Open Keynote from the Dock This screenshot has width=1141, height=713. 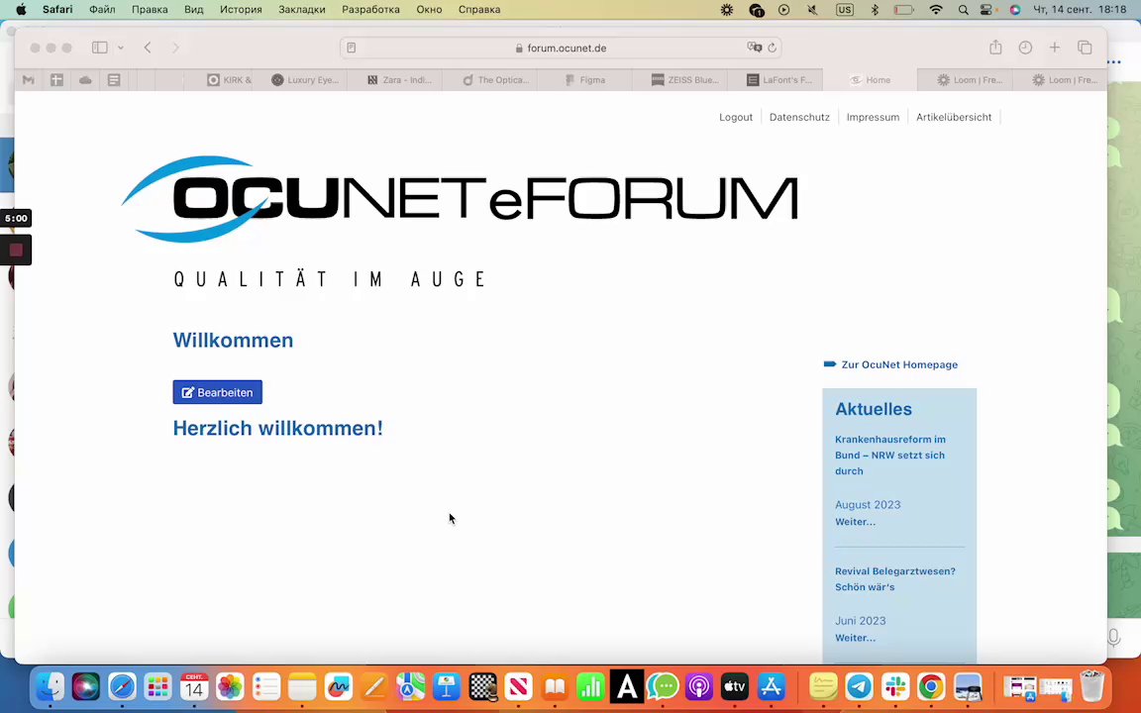coord(447,686)
